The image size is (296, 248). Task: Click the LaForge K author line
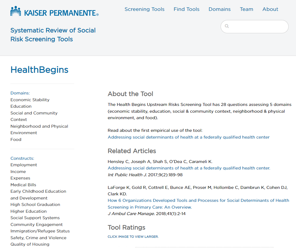[x=197, y=191]
